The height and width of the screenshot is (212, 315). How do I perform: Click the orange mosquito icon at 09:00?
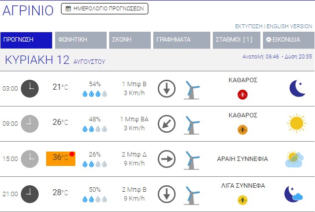[x=243, y=129]
